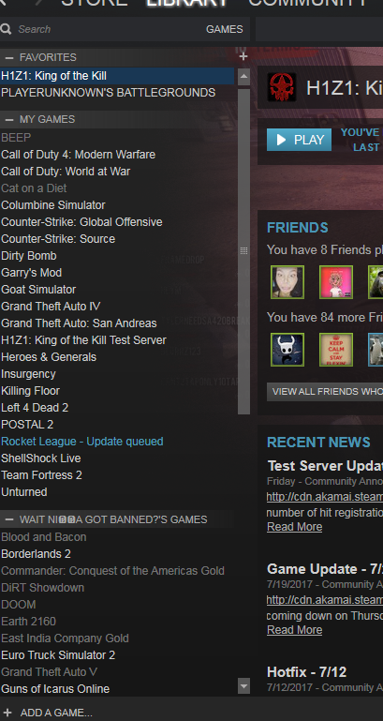Click scroll-up arrow of games list
The height and width of the screenshot is (721, 383).
[243, 76]
